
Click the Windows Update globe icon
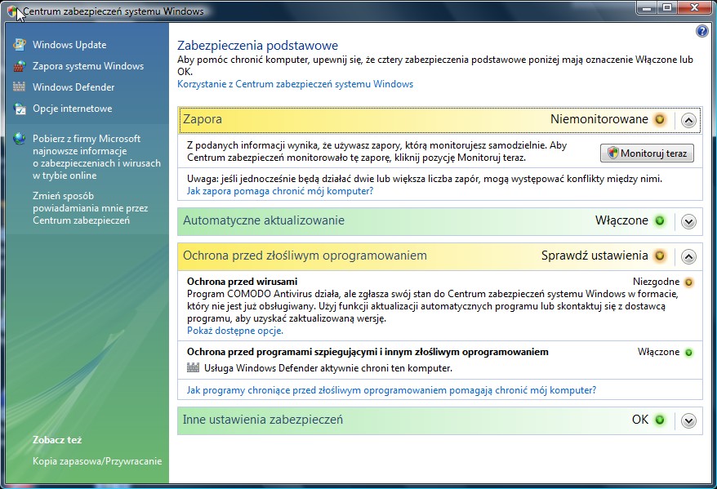pos(20,44)
